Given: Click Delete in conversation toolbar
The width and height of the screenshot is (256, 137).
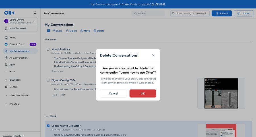Looking at the screenshot, I should 99,31.
